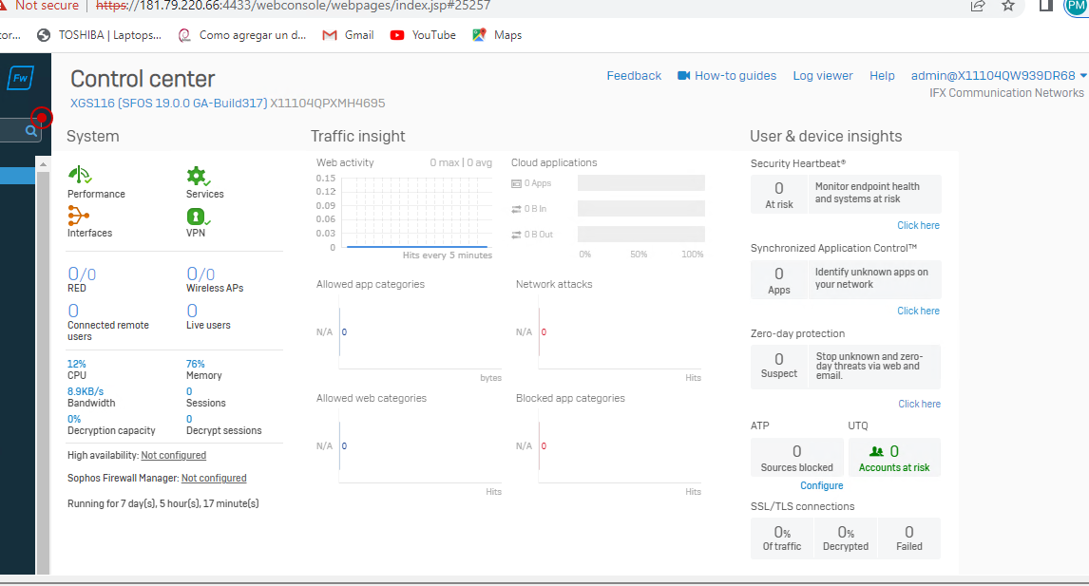Image resolution: width=1089 pixels, height=586 pixels.
Task: Click the VPN lock icon
Action: tap(196, 216)
